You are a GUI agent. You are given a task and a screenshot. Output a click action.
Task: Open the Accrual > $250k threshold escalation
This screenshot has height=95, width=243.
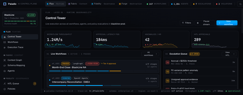[200, 62]
